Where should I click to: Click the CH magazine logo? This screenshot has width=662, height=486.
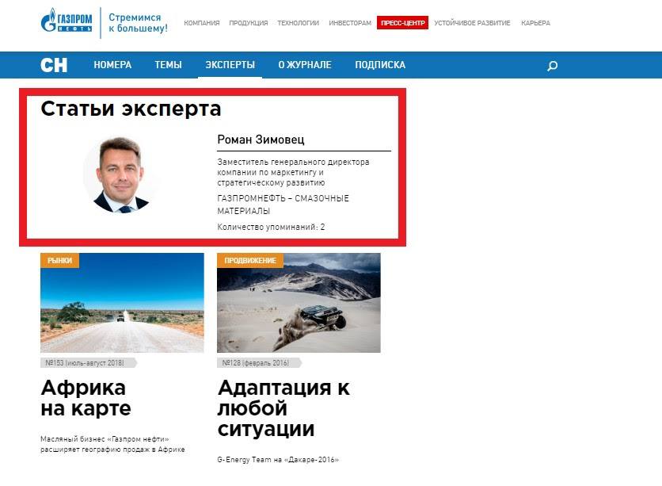point(54,65)
